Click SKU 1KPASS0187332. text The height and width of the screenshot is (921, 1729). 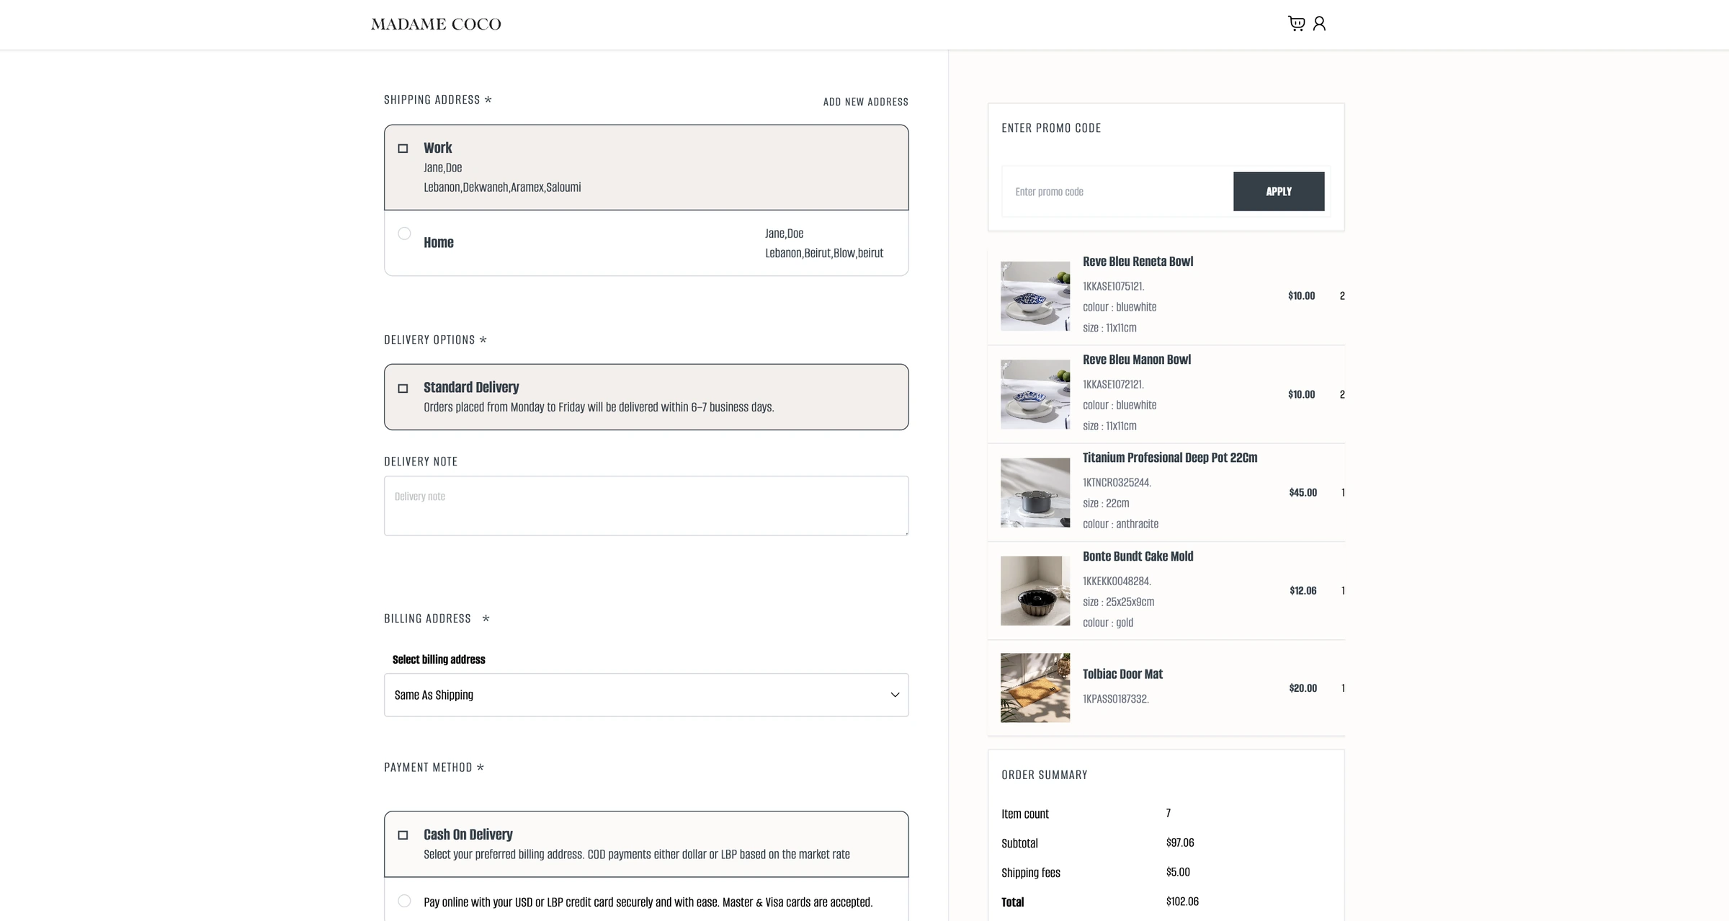point(1115,699)
